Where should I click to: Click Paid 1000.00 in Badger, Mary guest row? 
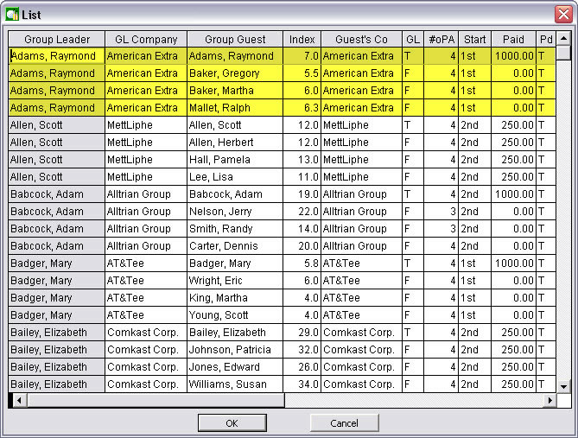click(513, 263)
